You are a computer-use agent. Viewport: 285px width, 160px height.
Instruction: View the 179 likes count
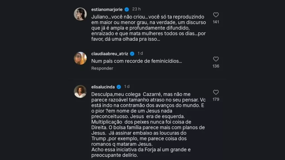click(x=216, y=99)
